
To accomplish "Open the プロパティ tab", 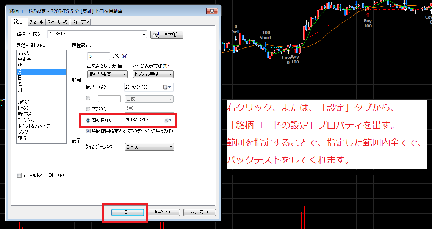I will coord(80,22).
